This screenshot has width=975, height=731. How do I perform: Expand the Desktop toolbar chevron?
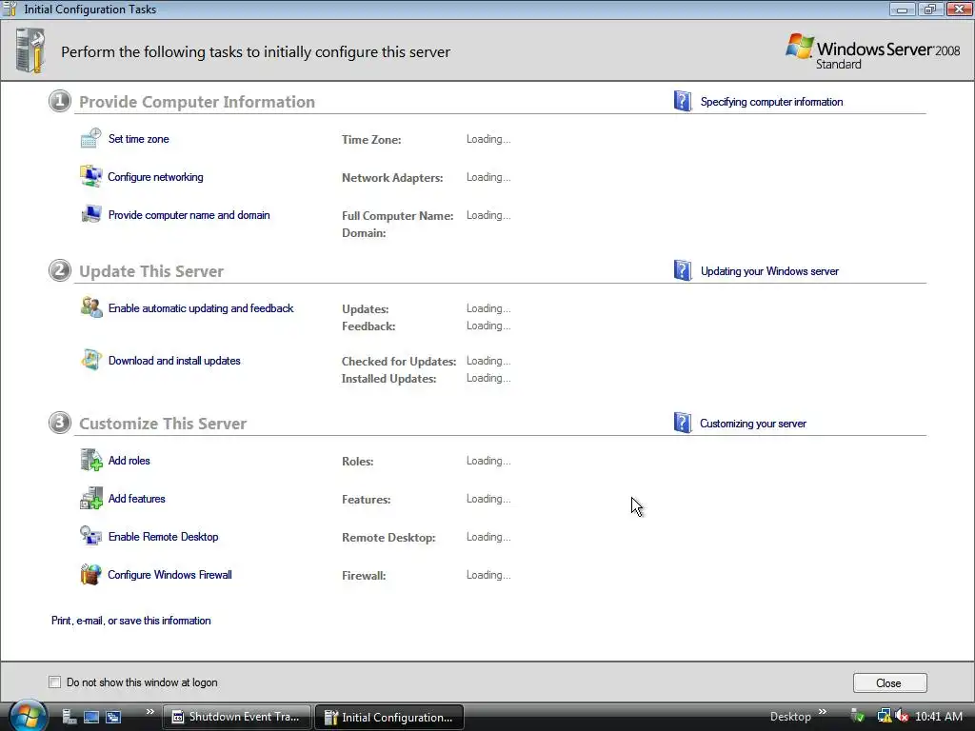coord(823,712)
